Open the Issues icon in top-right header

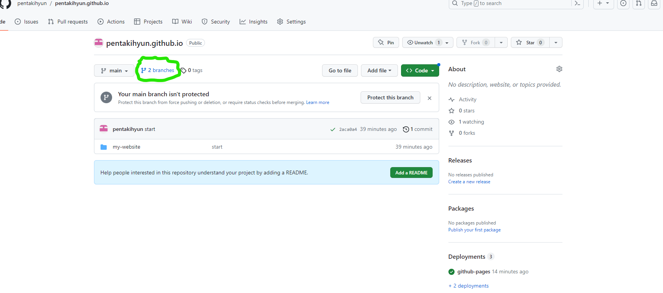623,3
